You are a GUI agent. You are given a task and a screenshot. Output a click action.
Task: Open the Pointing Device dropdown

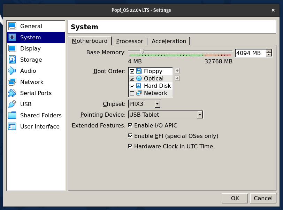click(199, 114)
